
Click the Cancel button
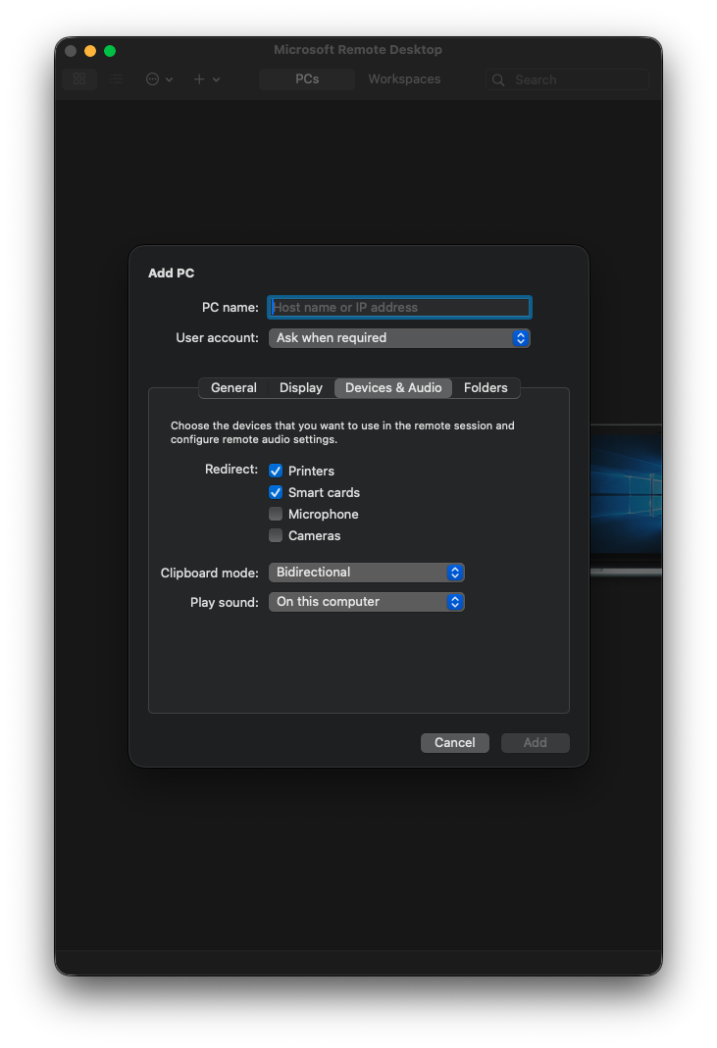click(455, 742)
